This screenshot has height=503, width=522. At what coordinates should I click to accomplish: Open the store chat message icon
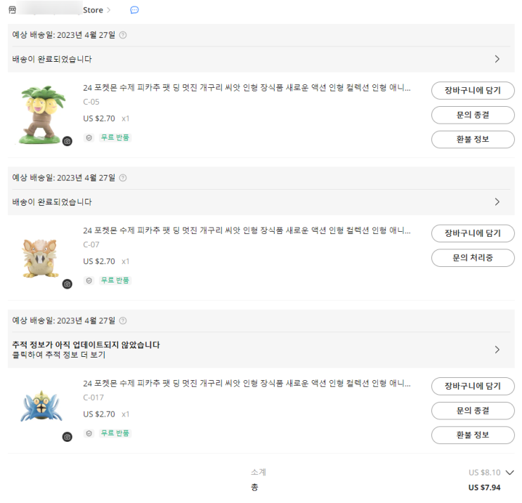coord(134,10)
